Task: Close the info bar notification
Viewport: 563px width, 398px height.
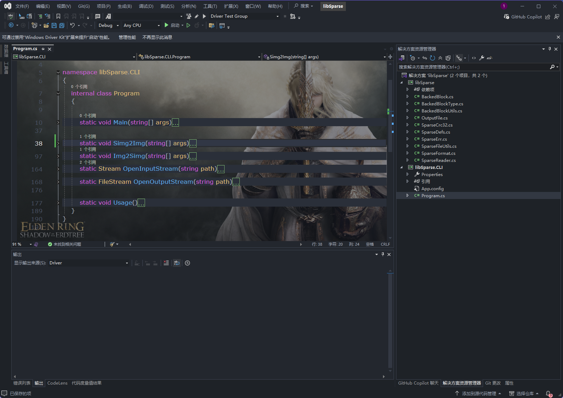Action: tap(558, 37)
